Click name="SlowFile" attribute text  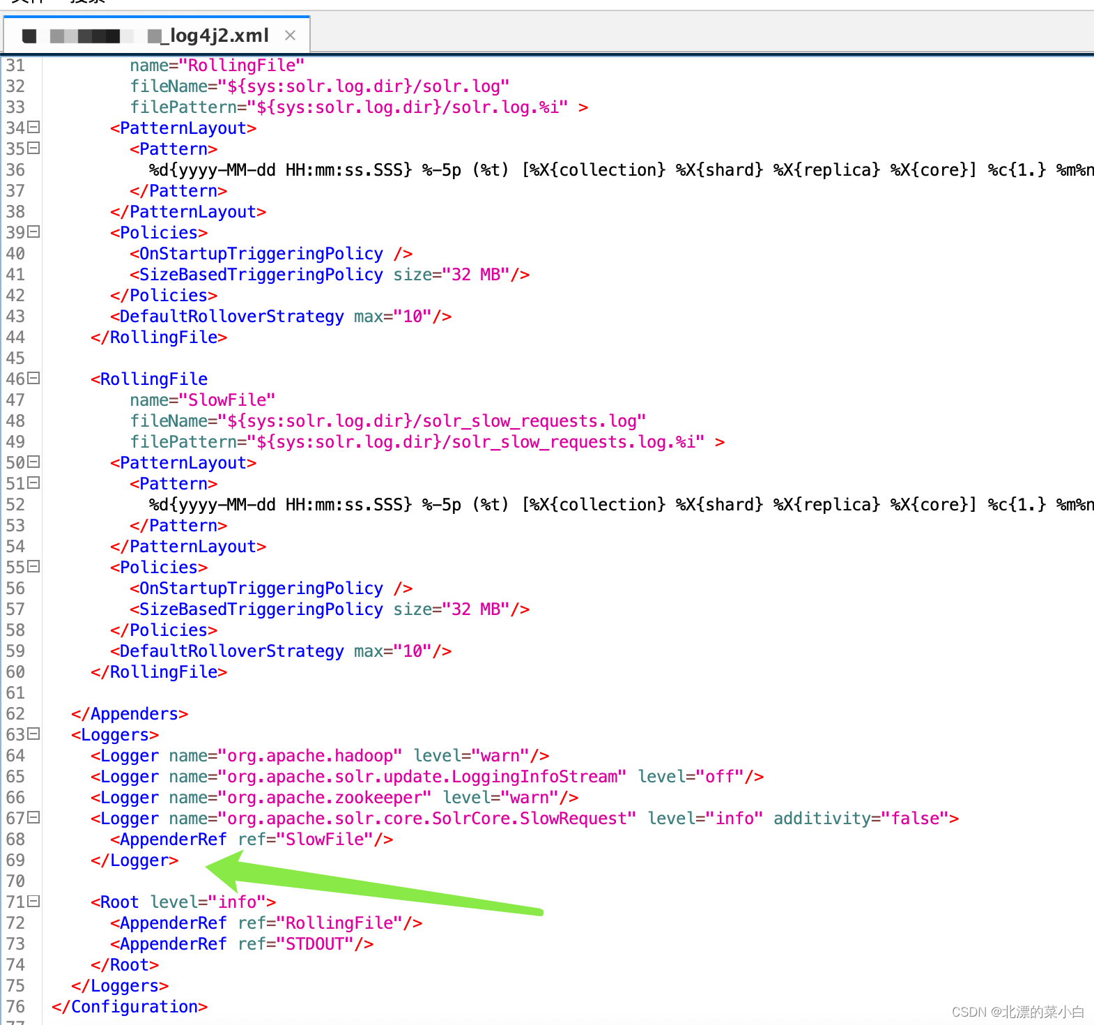pyautogui.click(x=202, y=400)
